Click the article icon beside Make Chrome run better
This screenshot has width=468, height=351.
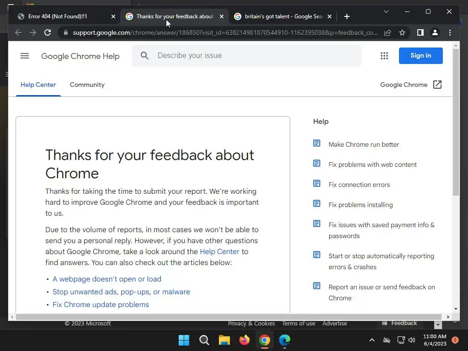[317, 143]
